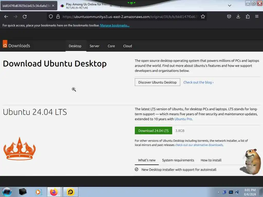Select the Core navigation tab
Viewport: 263px width, 197px height.
(x=111, y=46)
